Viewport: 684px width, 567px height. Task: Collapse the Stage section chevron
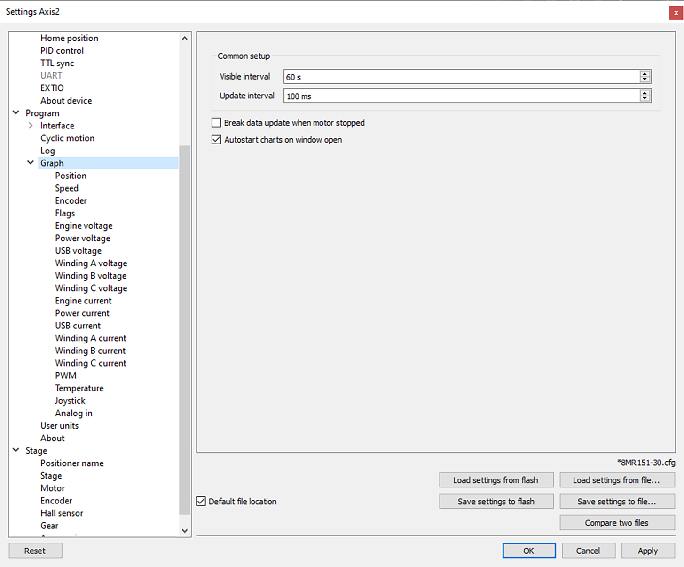click(16, 450)
